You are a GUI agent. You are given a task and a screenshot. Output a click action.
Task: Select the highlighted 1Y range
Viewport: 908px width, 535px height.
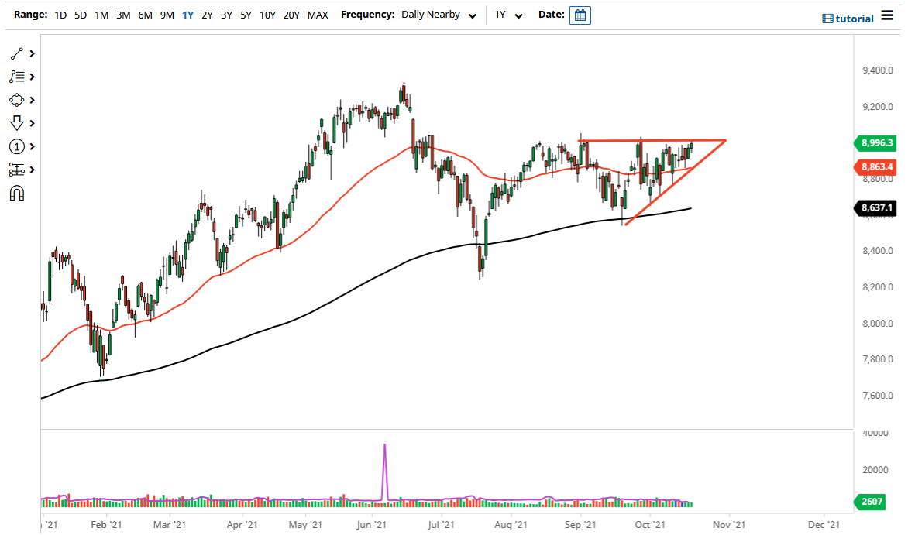click(187, 15)
